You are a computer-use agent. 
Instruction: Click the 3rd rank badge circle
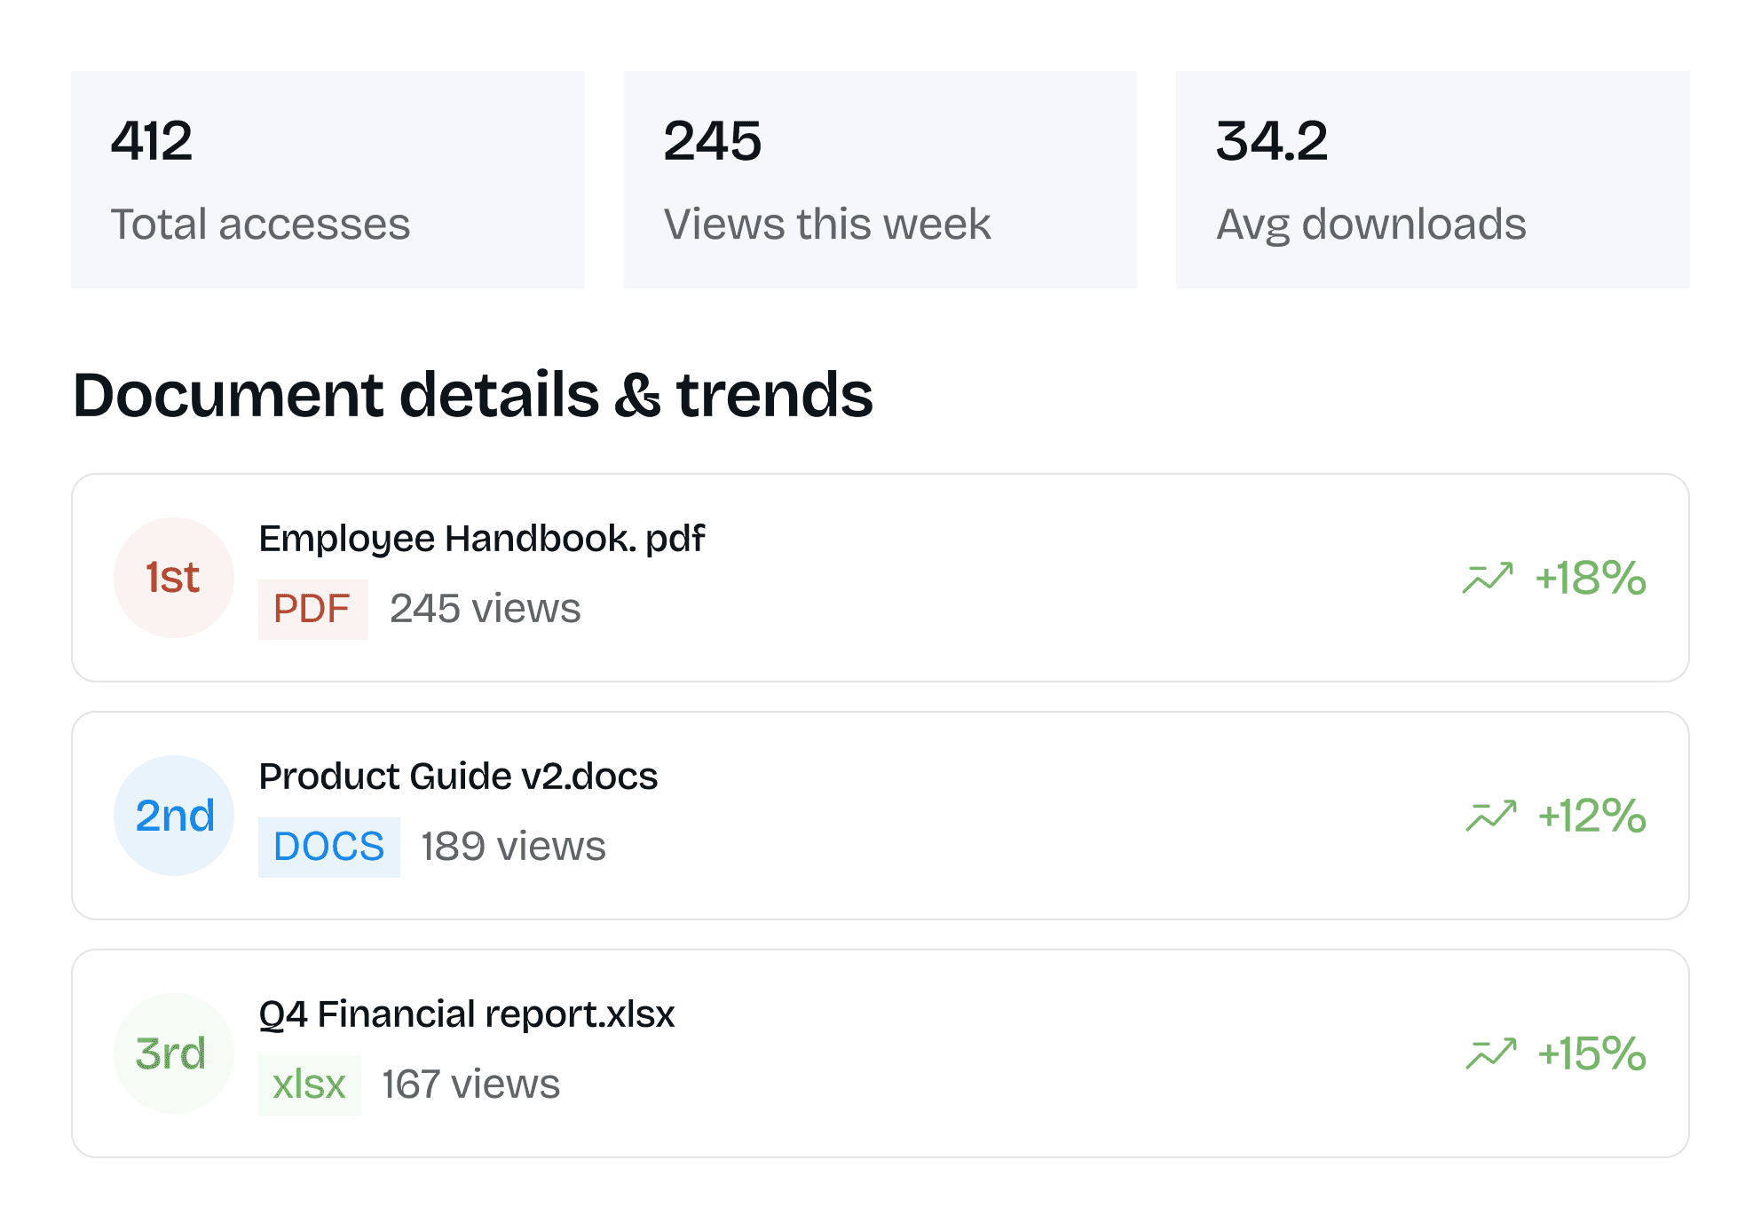(174, 1053)
